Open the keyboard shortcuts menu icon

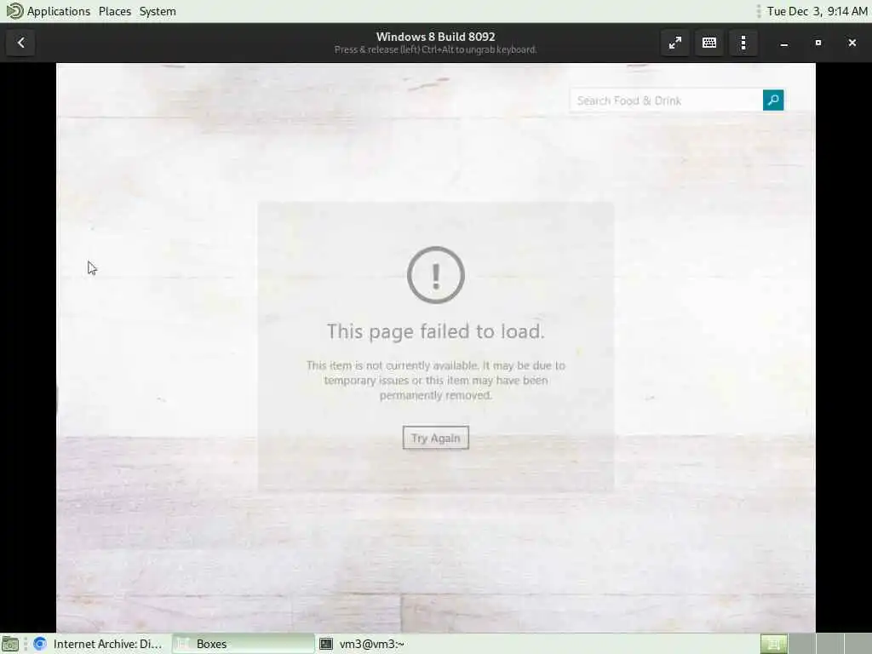tap(709, 43)
